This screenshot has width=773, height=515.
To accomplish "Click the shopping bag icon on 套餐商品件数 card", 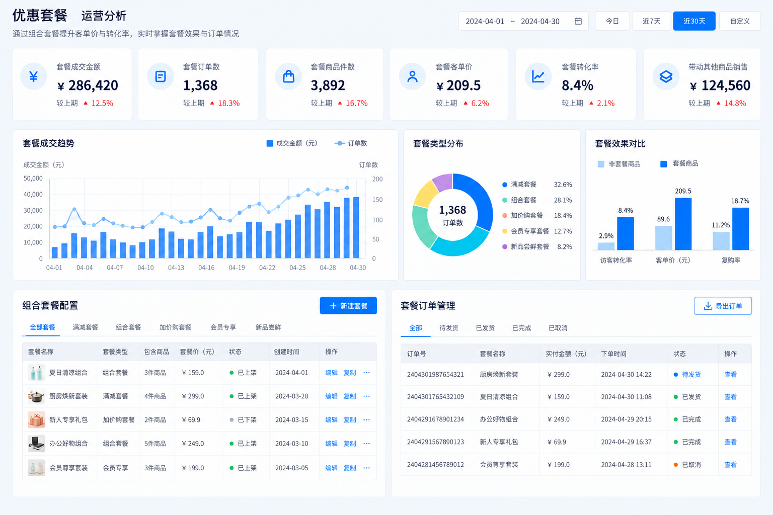I will [288, 76].
